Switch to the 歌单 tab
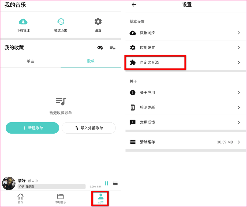 pos(91,61)
